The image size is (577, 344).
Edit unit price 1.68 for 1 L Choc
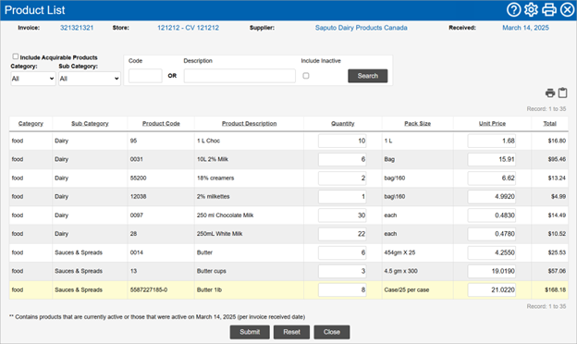coord(492,141)
